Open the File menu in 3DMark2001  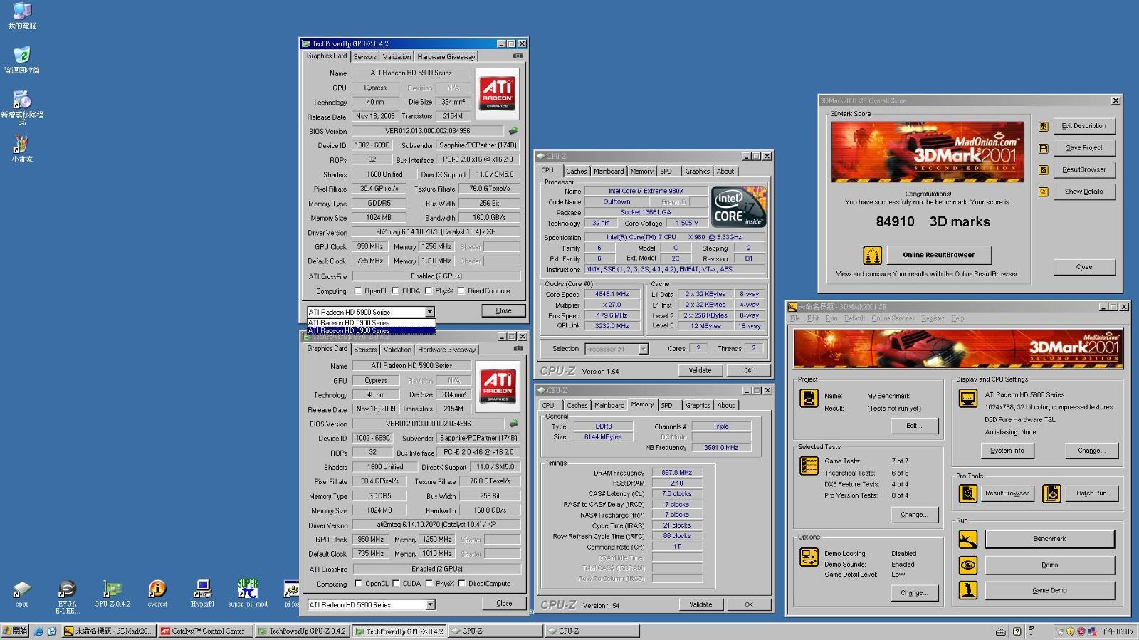click(x=794, y=318)
